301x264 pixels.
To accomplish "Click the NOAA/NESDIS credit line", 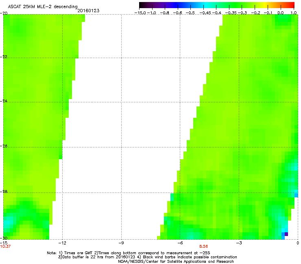I will pos(176,262).
